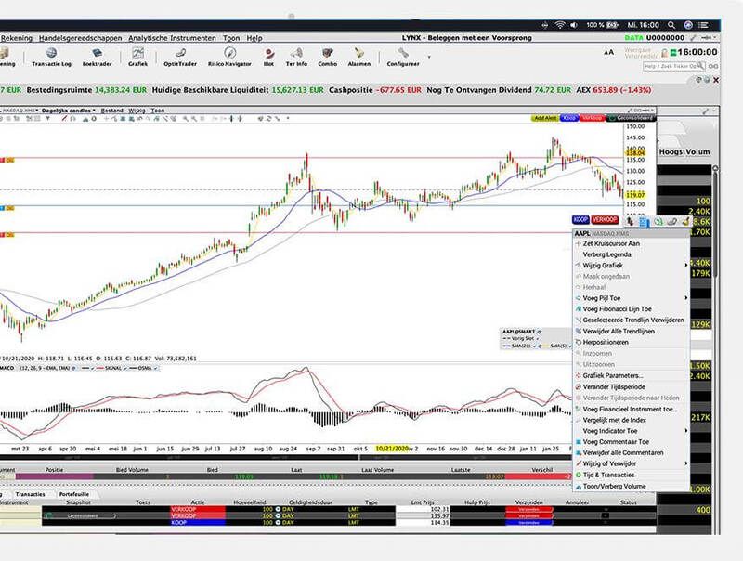Screen dimensions: 743x561
Task: Click the broom icon above the context menu
Action: click(x=685, y=221)
